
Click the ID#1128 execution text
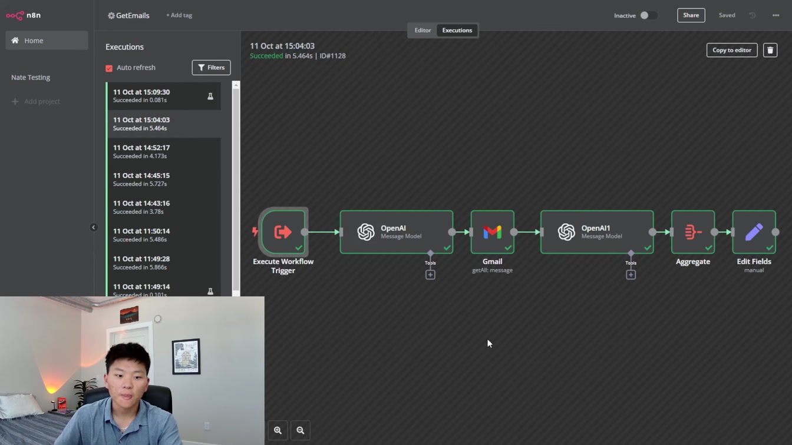(x=332, y=56)
